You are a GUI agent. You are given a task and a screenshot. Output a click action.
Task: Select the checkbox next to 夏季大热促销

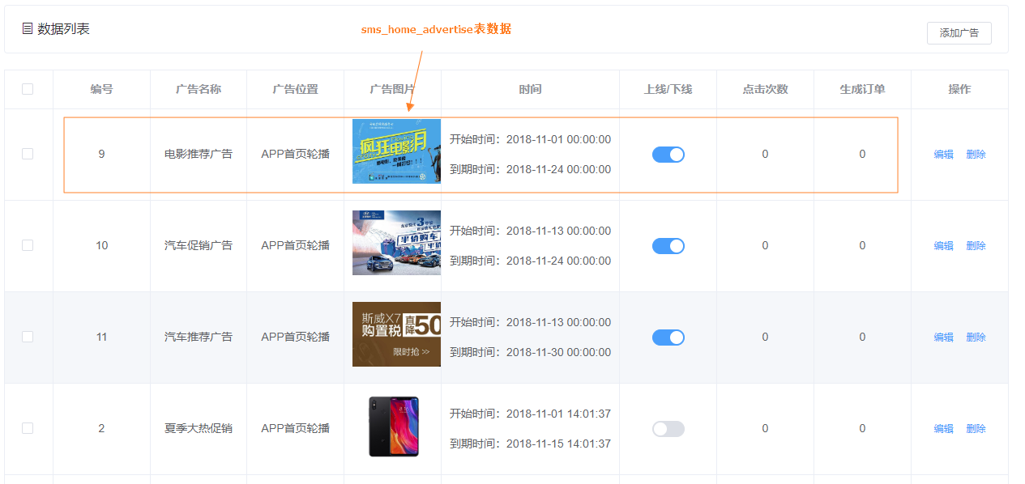(28, 428)
